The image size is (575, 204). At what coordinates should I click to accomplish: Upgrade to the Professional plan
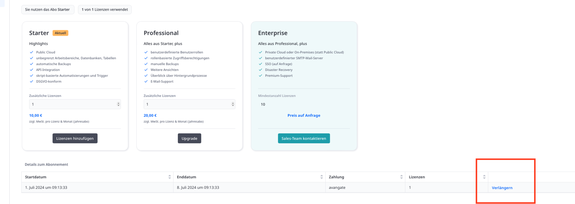[190, 138]
